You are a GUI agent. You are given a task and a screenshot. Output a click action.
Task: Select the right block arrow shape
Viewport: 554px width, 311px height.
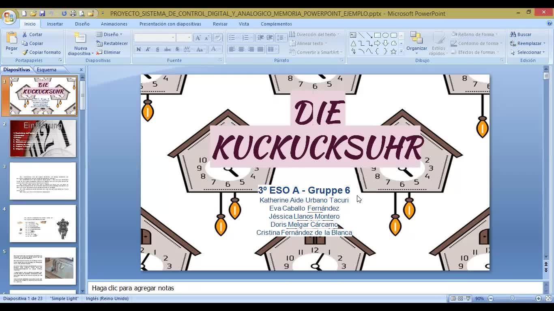tap(377, 43)
